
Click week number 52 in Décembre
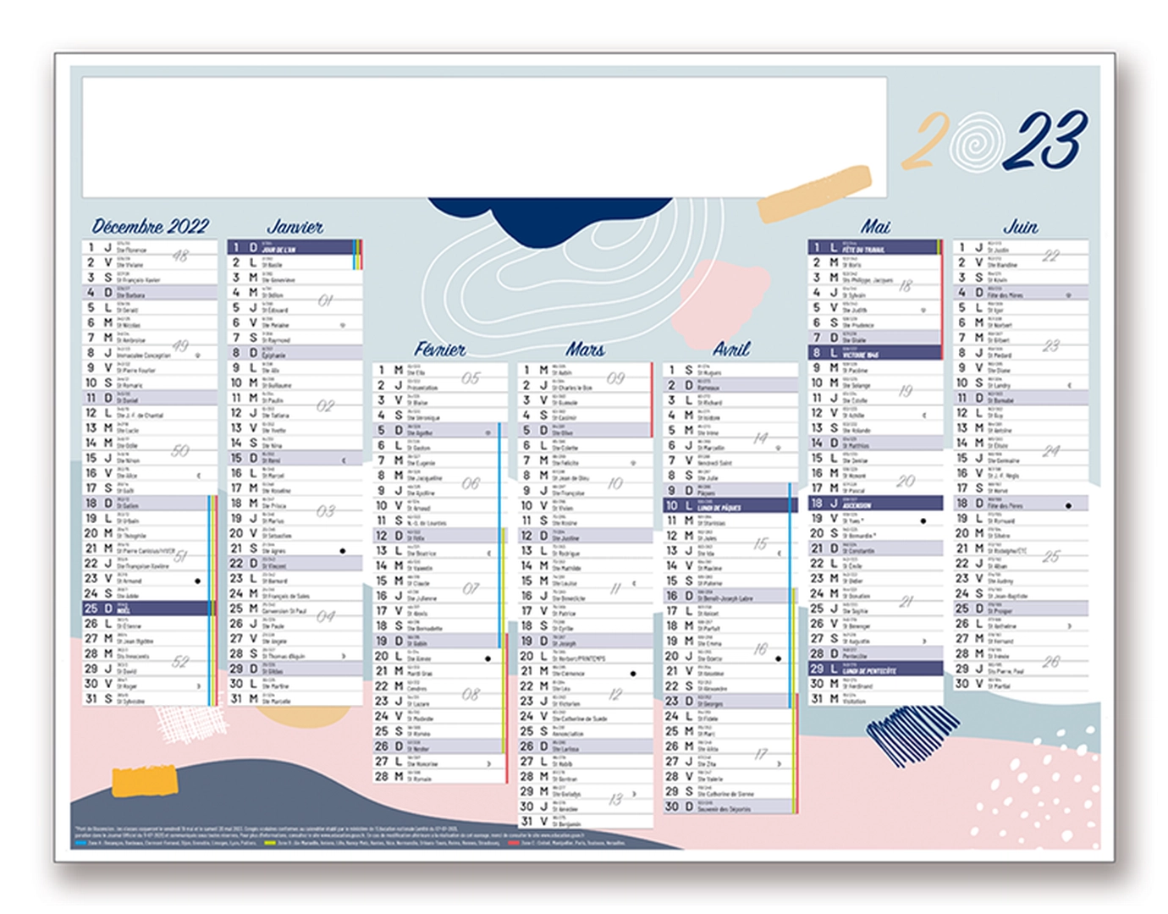point(180,662)
